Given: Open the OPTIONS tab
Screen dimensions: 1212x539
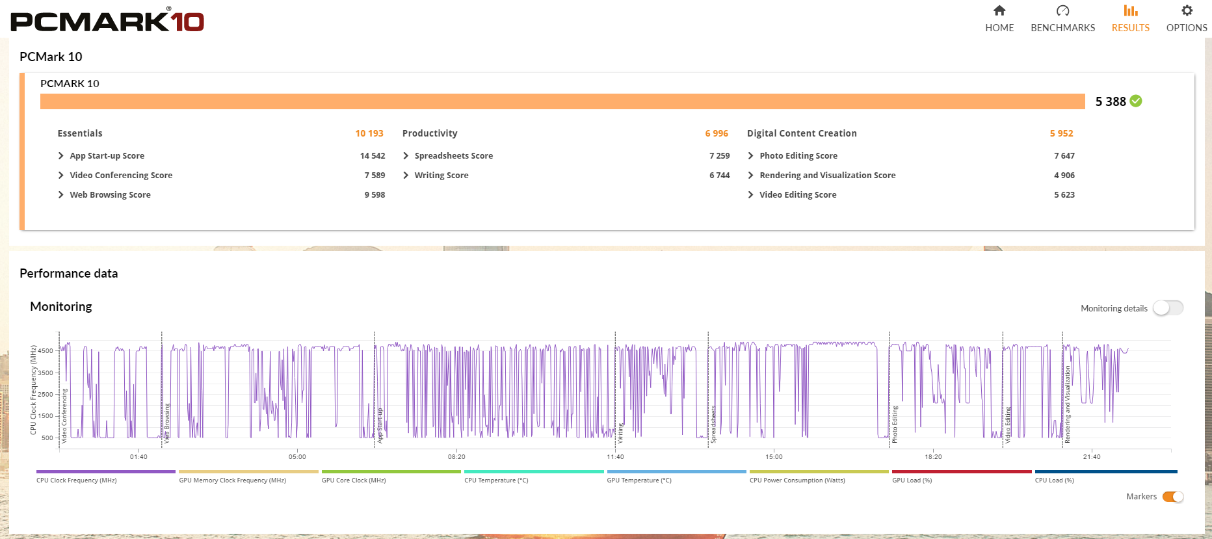Looking at the screenshot, I should 1187,20.
